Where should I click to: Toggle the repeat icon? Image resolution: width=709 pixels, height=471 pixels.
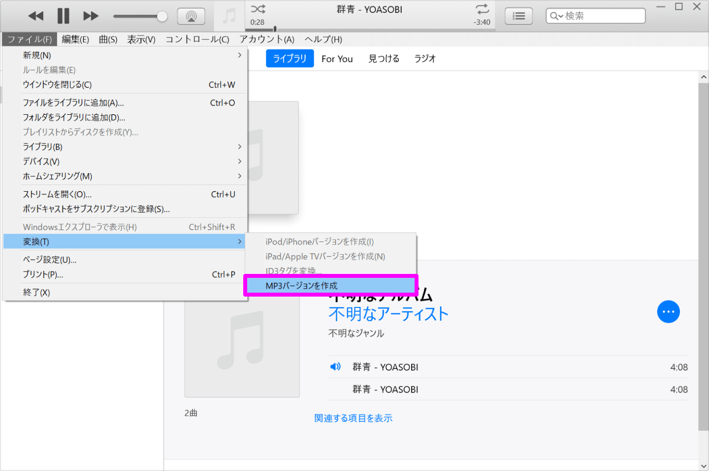point(483,9)
